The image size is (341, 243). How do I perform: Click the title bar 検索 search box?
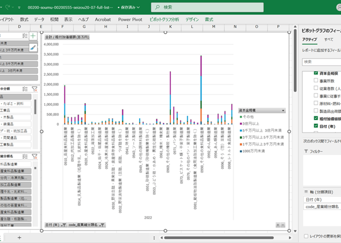pos(207,7)
